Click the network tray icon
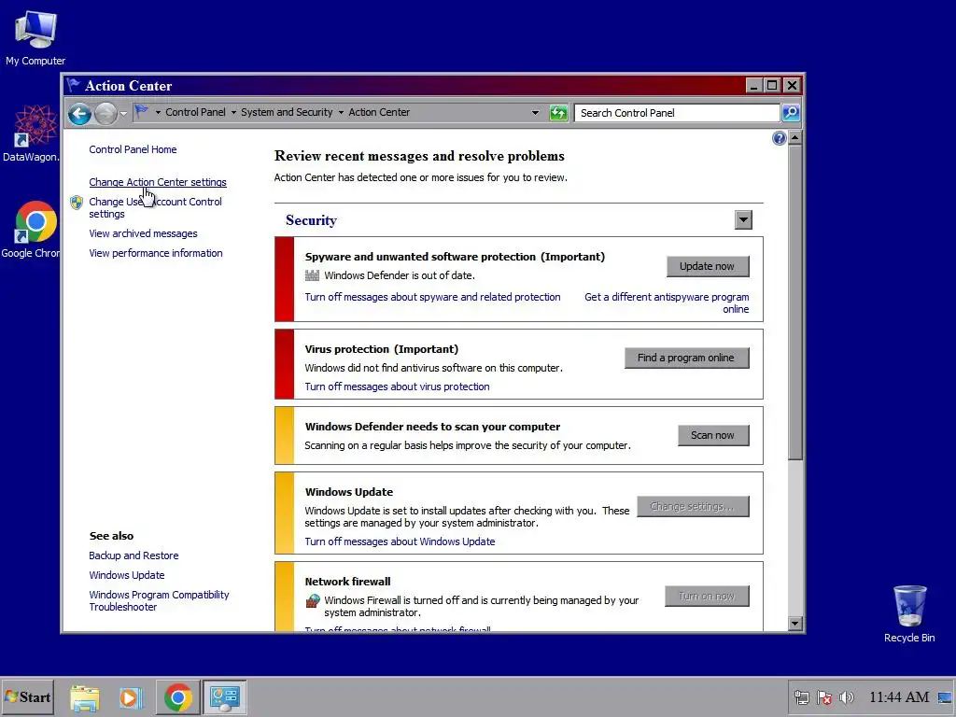 pos(802,697)
